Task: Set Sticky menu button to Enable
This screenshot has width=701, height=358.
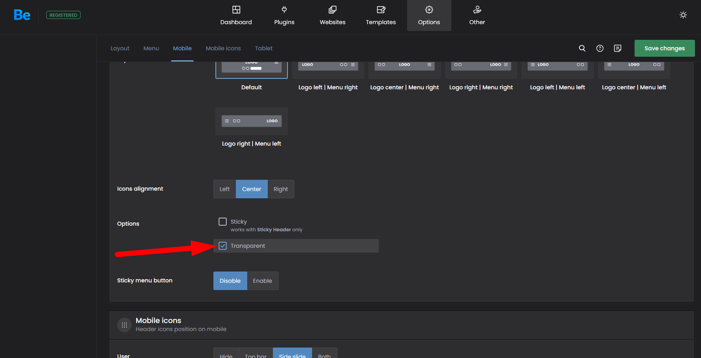Action: [263, 281]
